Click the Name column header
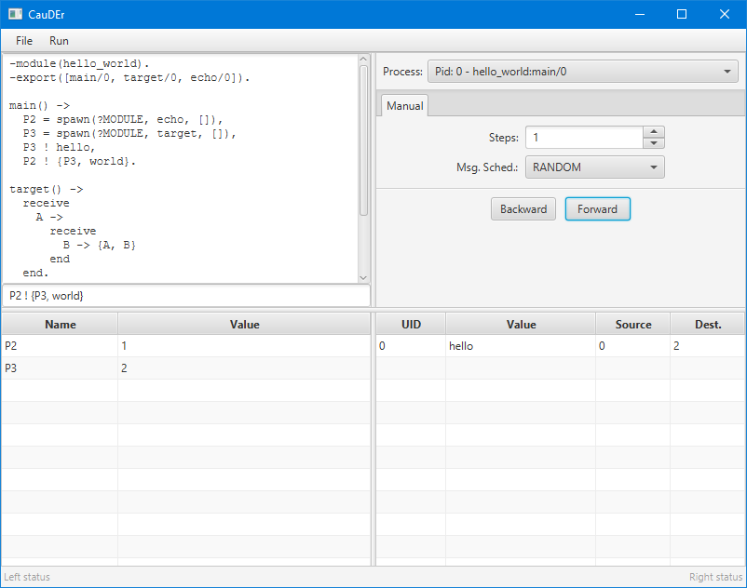747x588 pixels. pos(60,325)
